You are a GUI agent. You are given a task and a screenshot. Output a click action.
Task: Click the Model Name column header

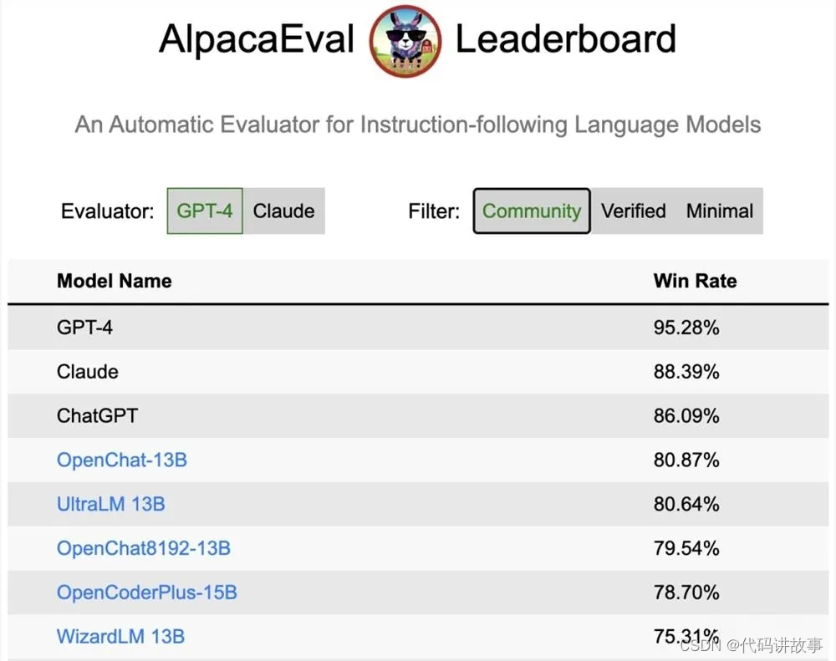114,281
